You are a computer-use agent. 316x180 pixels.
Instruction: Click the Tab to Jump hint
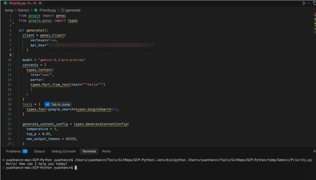58,104
